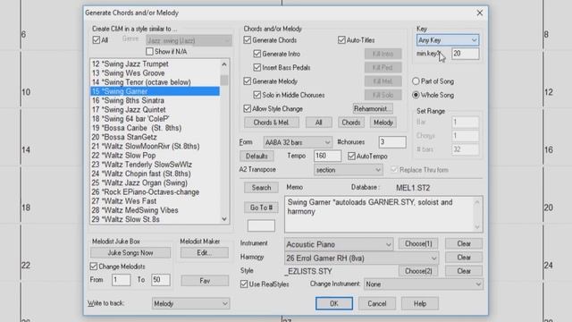
Task: Select 12 *Swing Jazz Trumpet melodist
Action: coord(155,64)
